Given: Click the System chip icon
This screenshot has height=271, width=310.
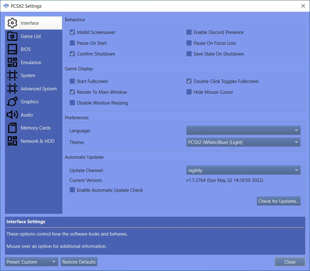Looking at the screenshot, I should coord(12,76).
